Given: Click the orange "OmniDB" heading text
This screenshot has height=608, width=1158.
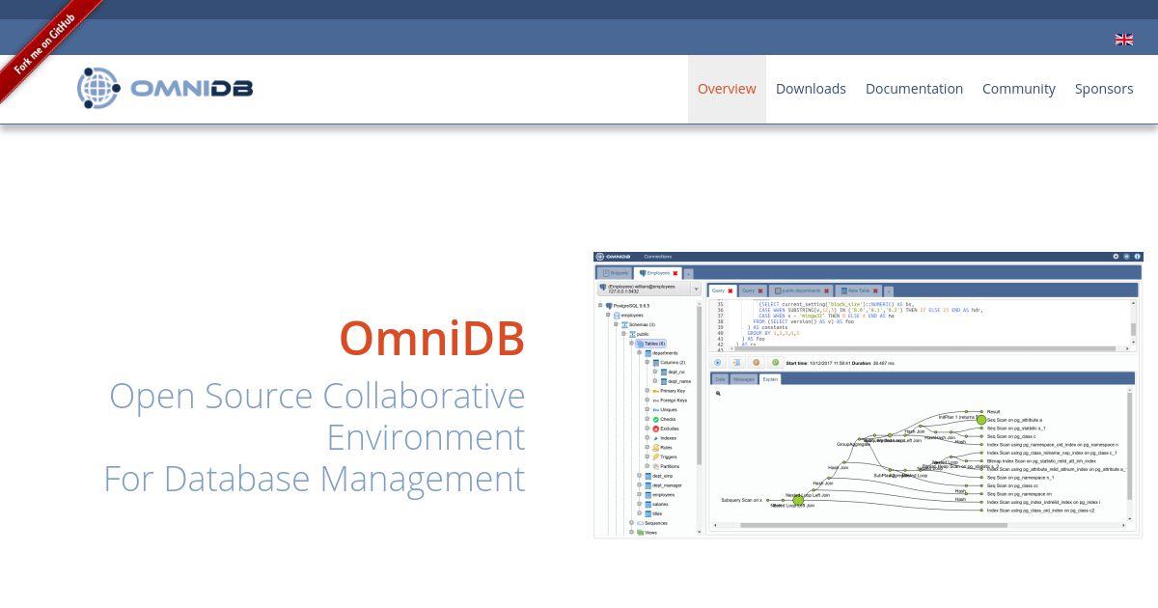Looking at the screenshot, I should 431,339.
